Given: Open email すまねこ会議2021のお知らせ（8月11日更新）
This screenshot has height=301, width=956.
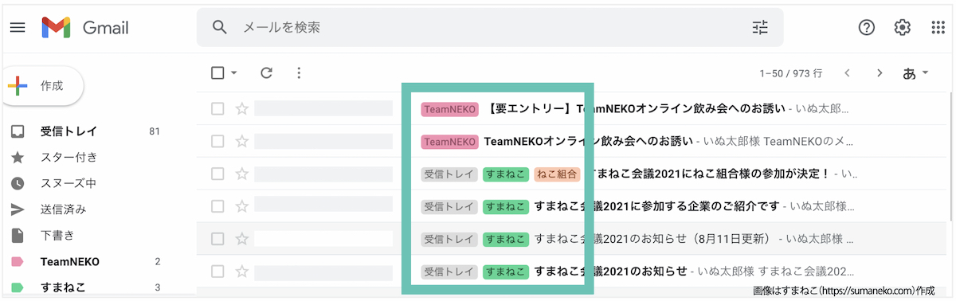Looking at the screenshot, I should tap(653, 238).
